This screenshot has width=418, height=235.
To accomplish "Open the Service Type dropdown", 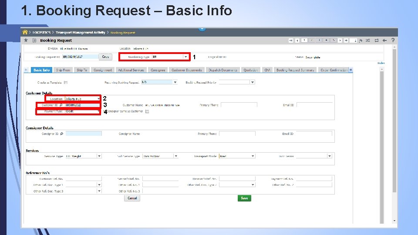I will (x=99, y=156).
